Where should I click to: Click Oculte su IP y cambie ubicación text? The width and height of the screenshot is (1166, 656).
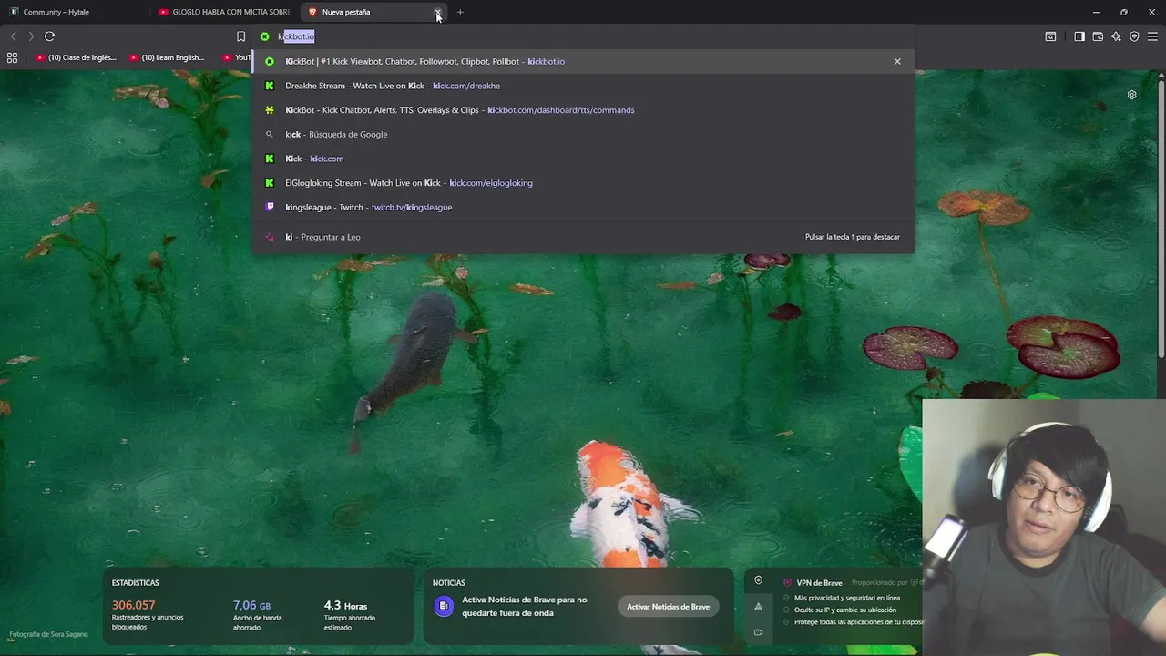(x=845, y=610)
